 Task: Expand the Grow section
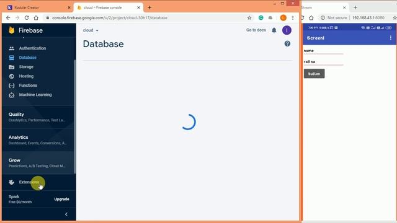pos(38,163)
